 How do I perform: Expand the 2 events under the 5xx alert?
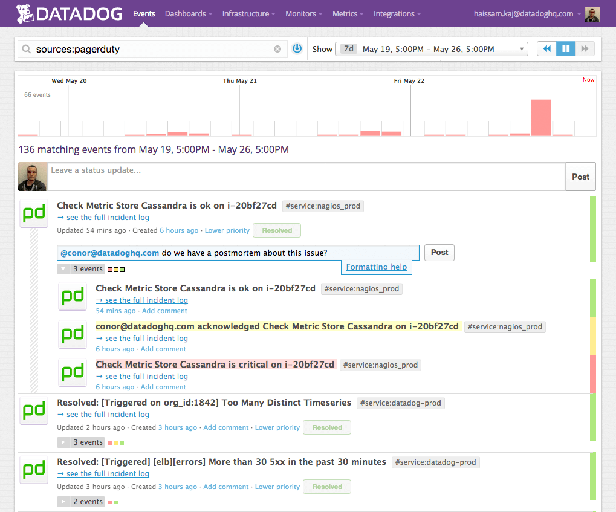63,501
